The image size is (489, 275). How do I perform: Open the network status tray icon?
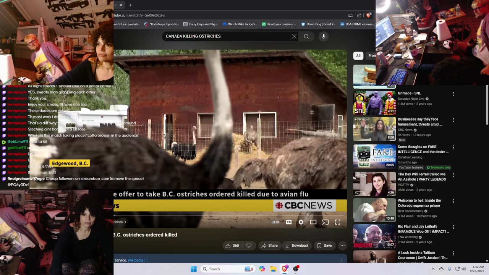click(457, 269)
